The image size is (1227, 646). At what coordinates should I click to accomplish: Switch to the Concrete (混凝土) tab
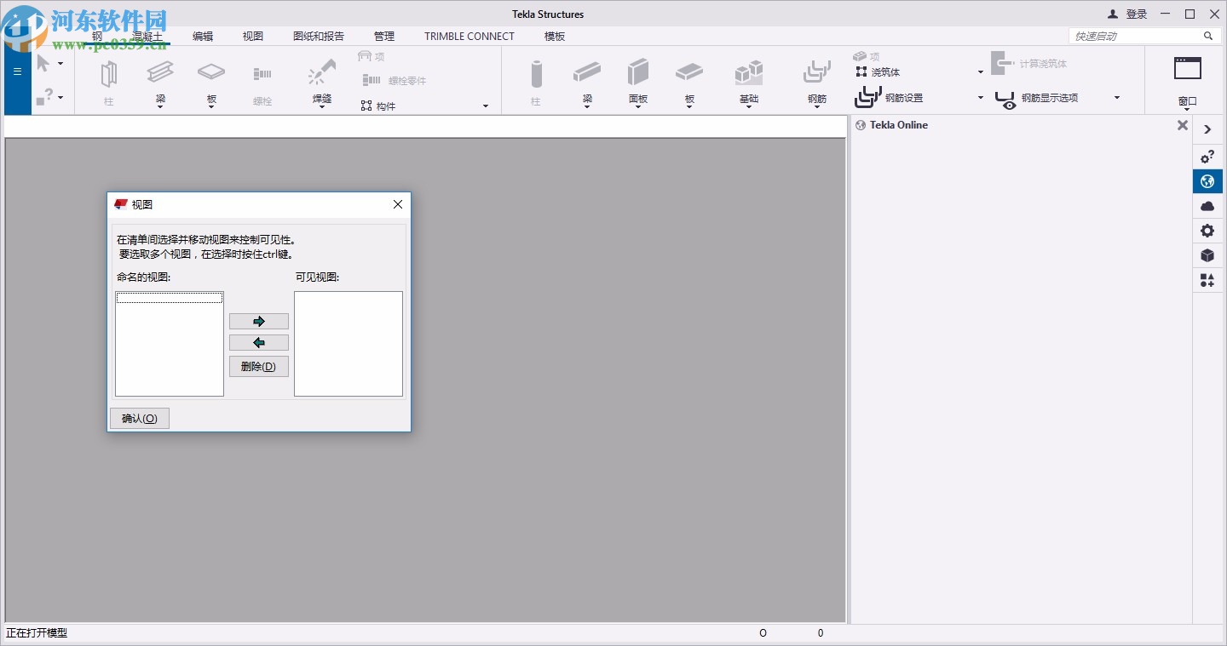(x=147, y=36)
